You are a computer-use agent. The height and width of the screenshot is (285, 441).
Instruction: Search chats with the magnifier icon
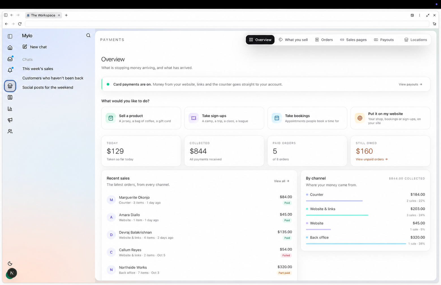[x=88, y=35]
